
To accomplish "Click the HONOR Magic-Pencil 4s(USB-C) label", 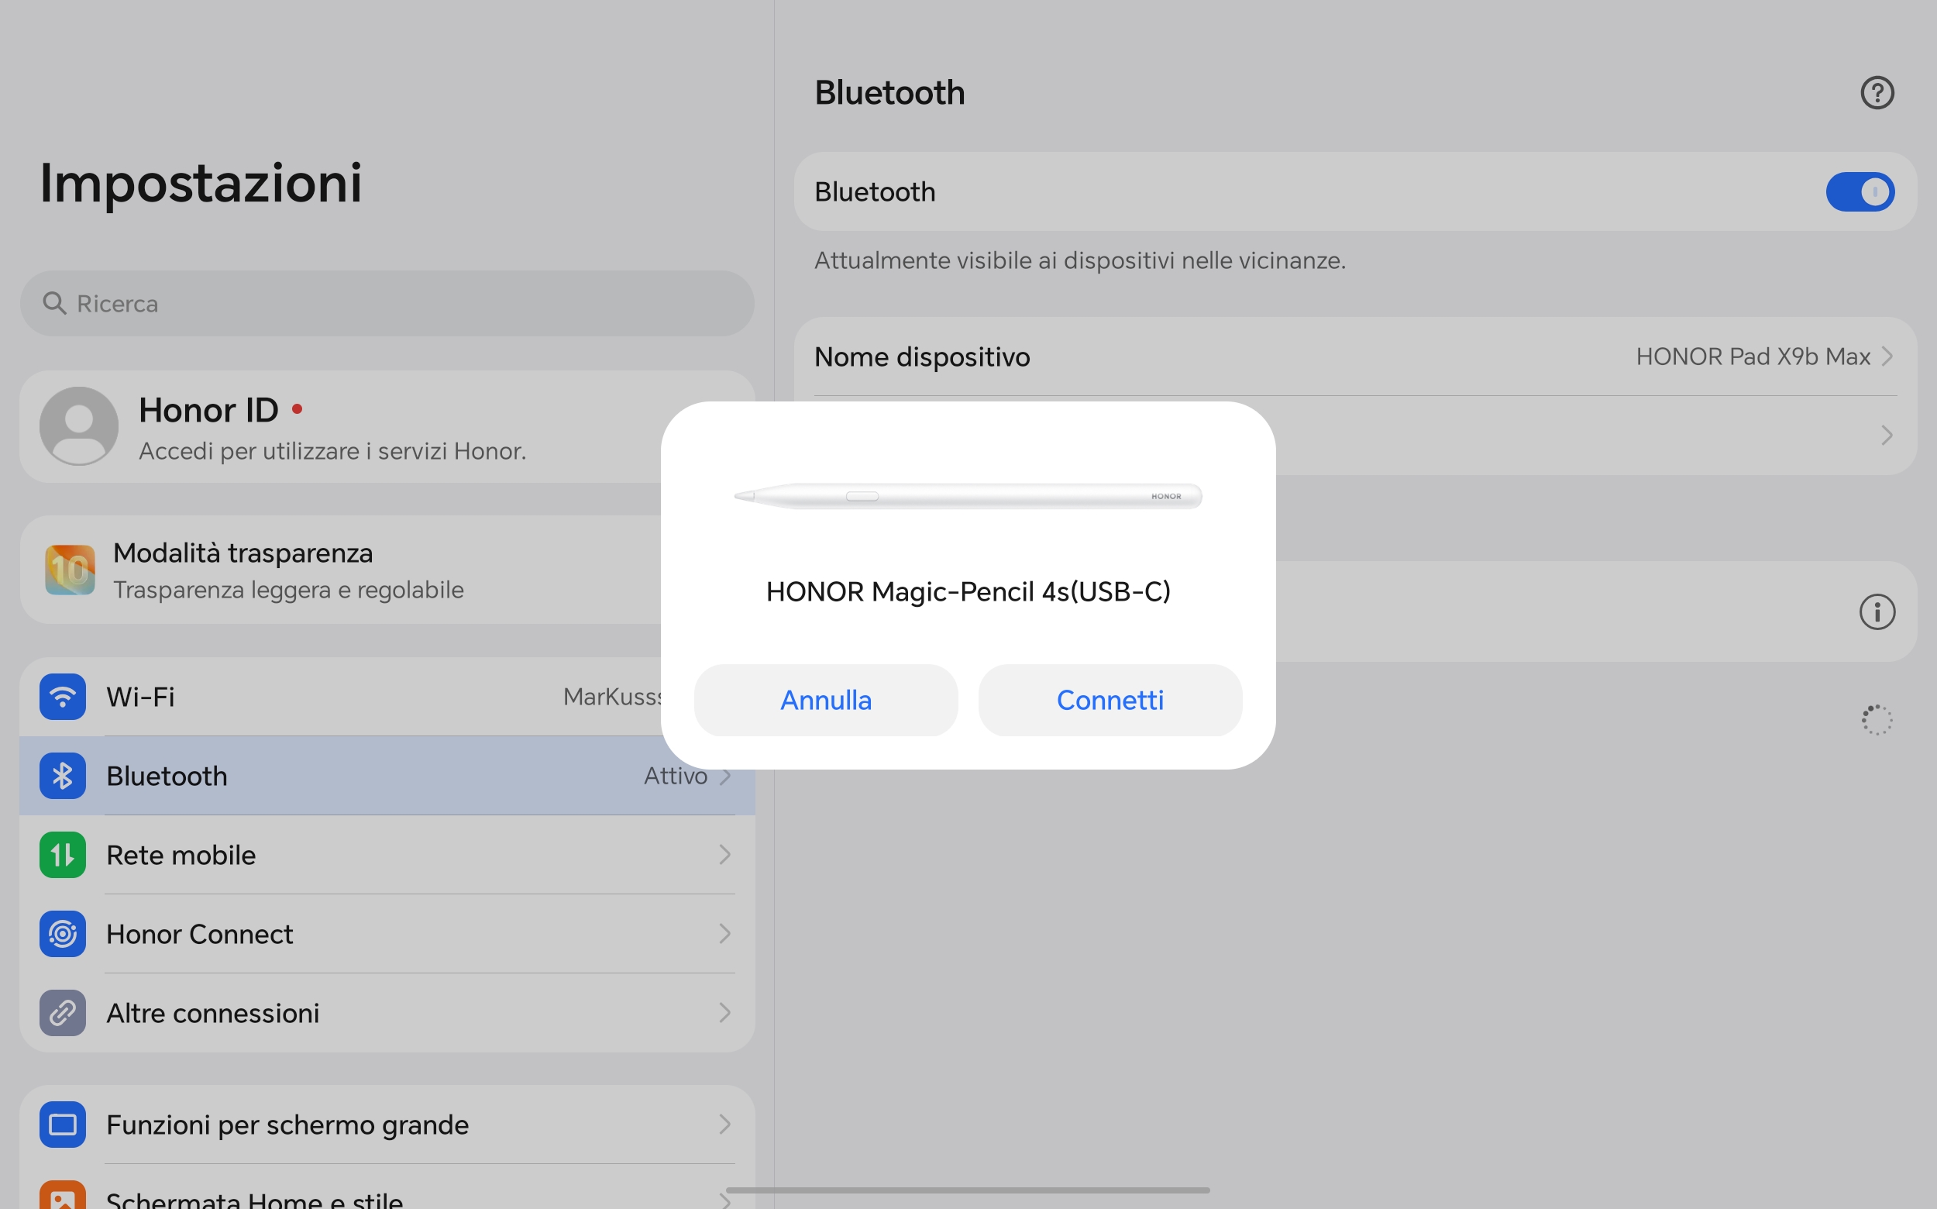I will (968, 591).
